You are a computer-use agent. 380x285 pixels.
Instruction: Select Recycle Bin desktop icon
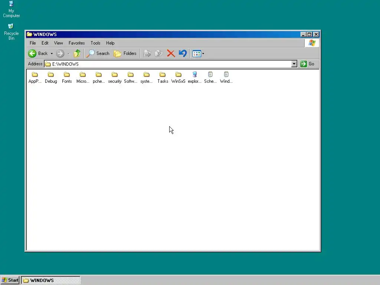pyautogui.click(x=11, y=32)
